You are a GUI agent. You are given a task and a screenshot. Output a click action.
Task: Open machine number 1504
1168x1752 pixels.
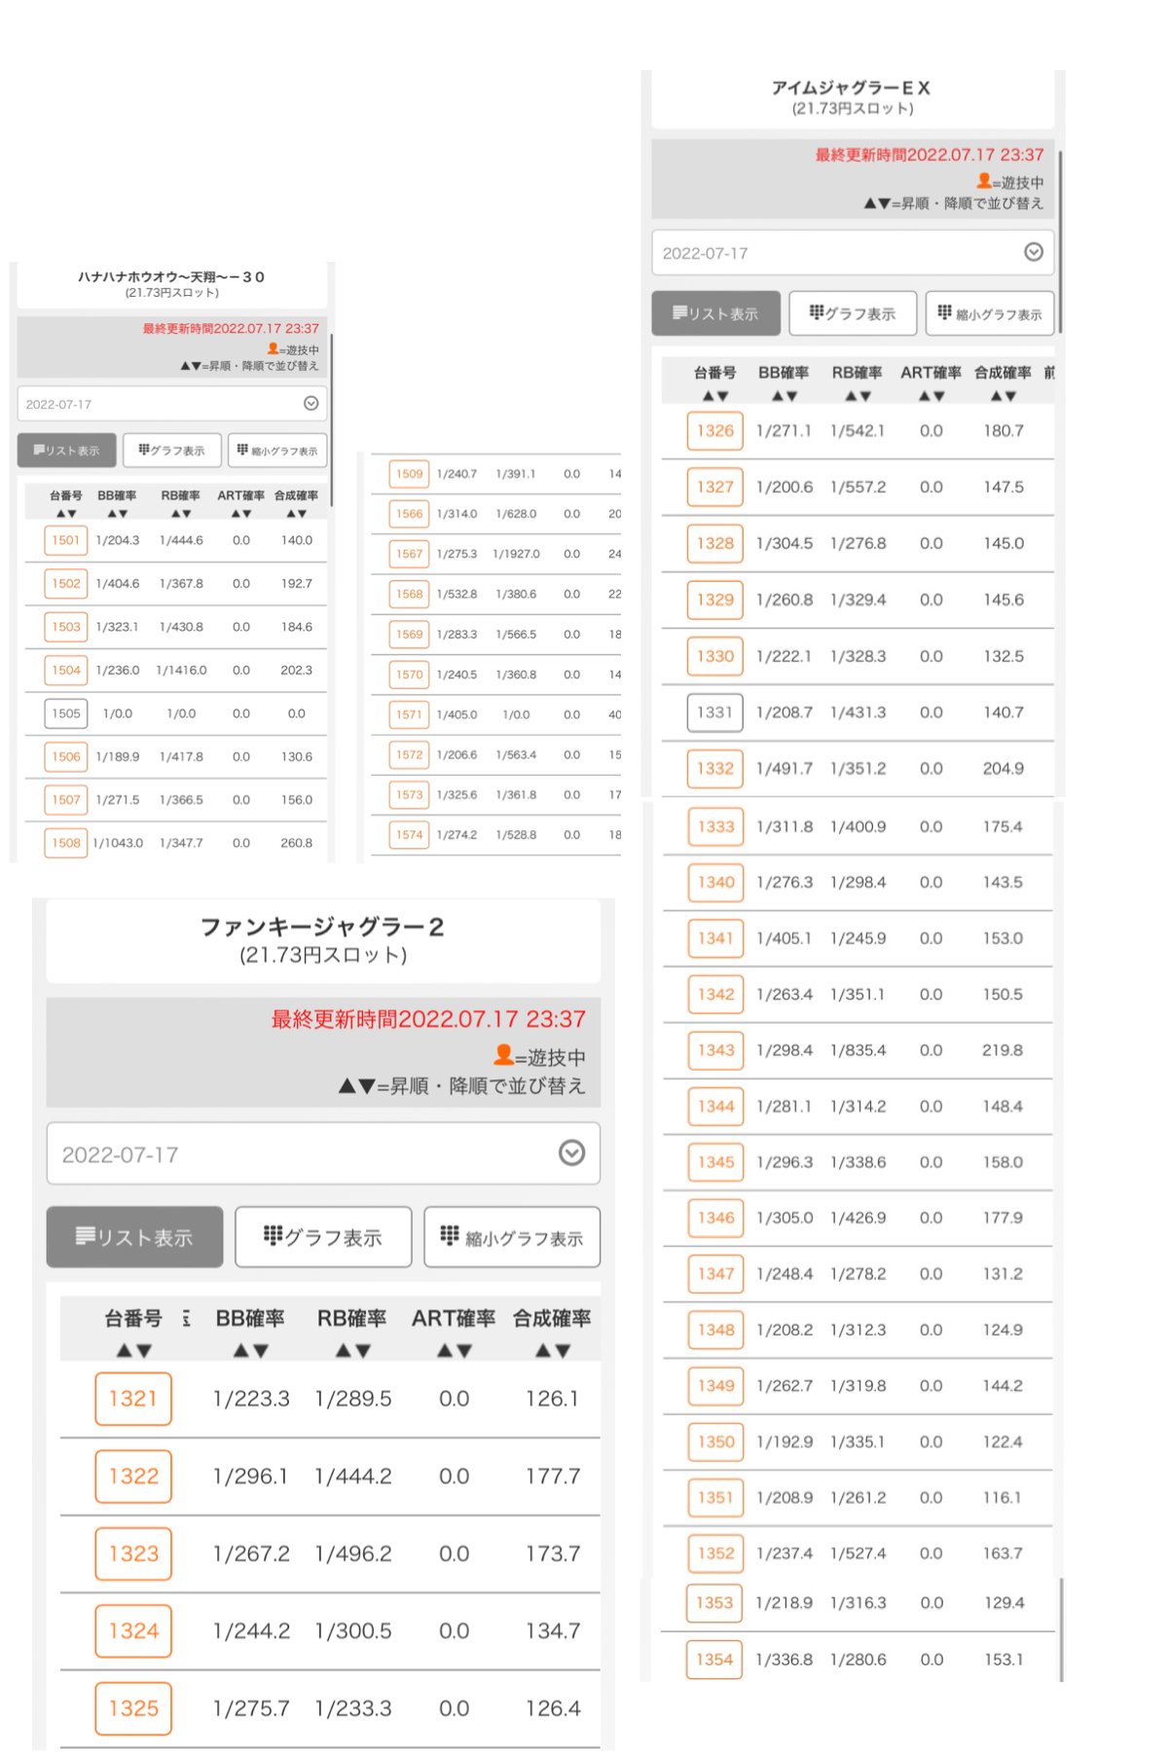(66, 671)
